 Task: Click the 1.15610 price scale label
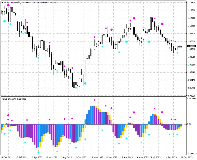(x=191, y=2)
